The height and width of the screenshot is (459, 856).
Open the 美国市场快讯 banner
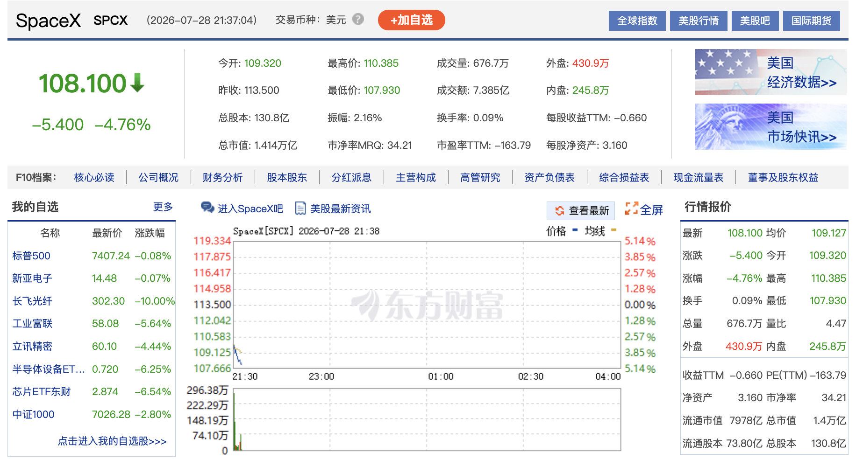coord(770,126)
